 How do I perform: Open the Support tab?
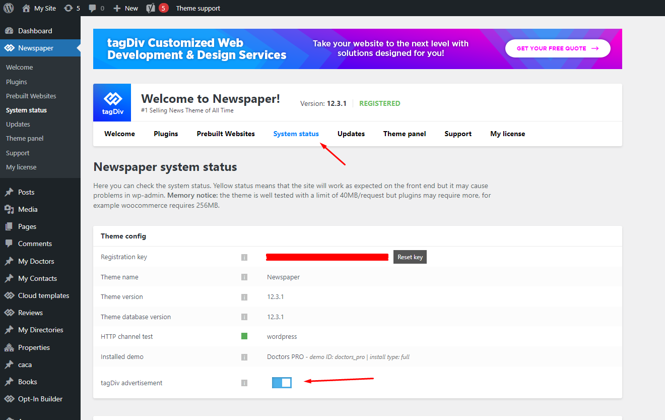pyautogui.click(x=458, y=134)
